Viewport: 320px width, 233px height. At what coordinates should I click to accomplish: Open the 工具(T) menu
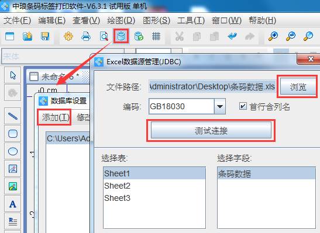tap(191, 20)
